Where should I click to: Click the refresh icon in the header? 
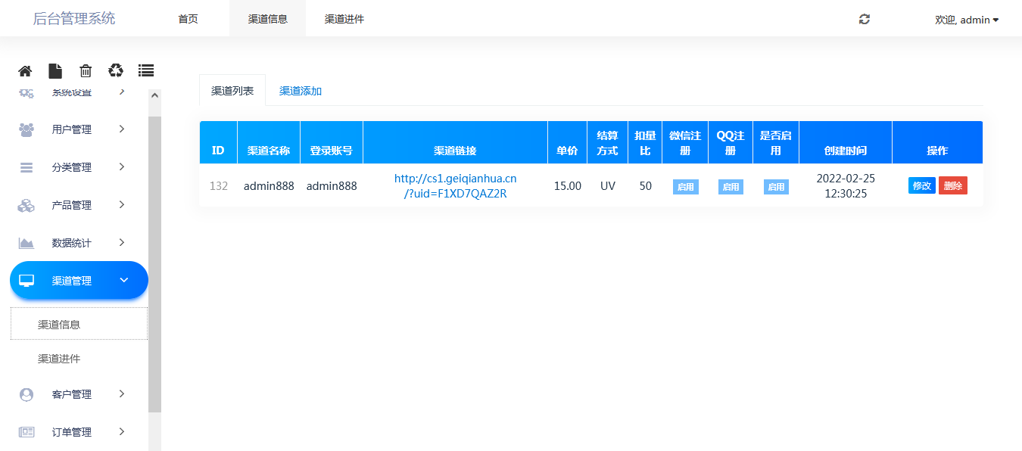864,19
